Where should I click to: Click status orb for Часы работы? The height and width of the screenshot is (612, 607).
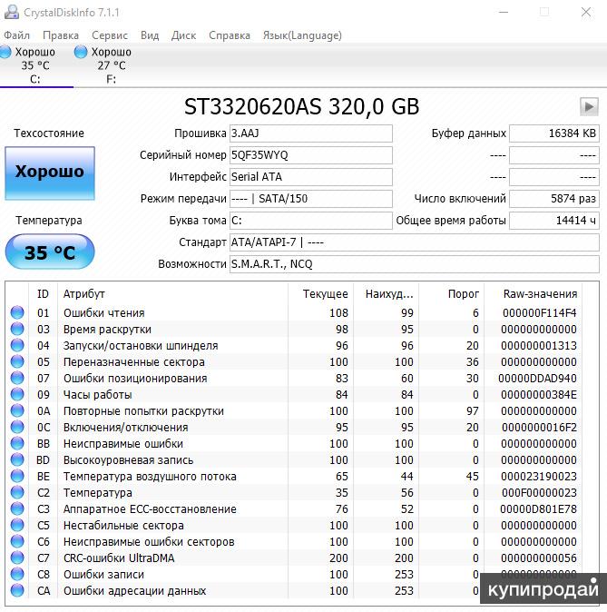[17, 395]
